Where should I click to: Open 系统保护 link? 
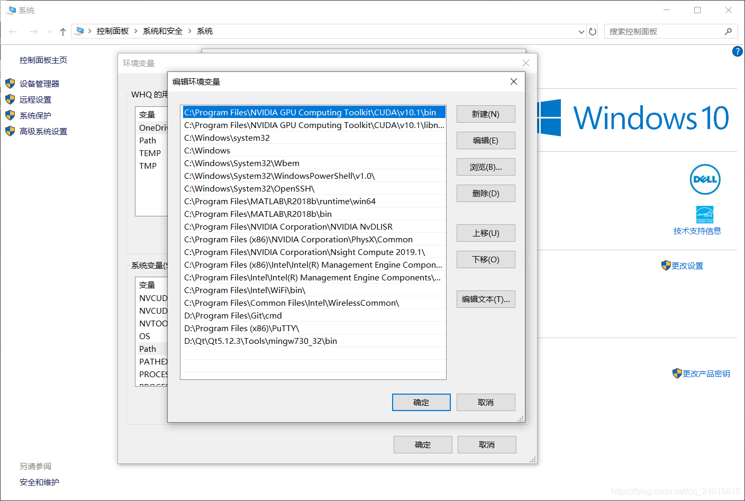pyautogui.click(x=35, y=115)
